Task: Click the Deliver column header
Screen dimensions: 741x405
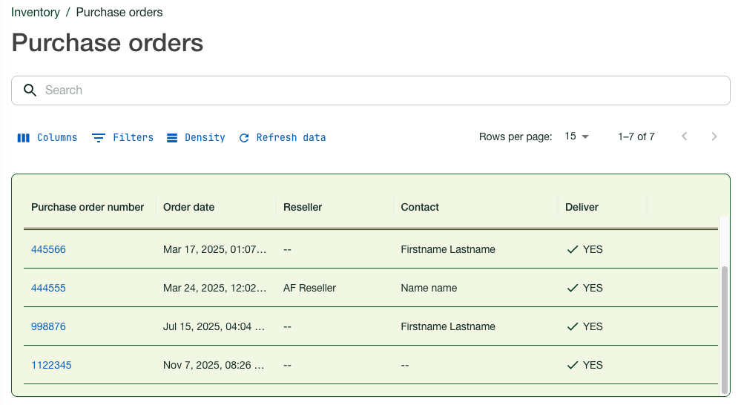Action: (582, 208)
